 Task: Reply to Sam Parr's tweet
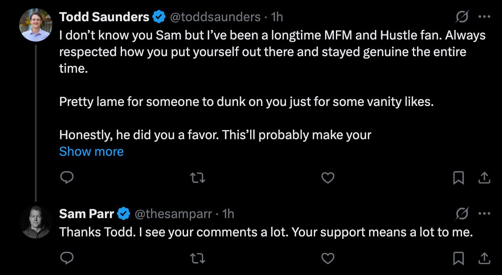(x=67, y=258)
